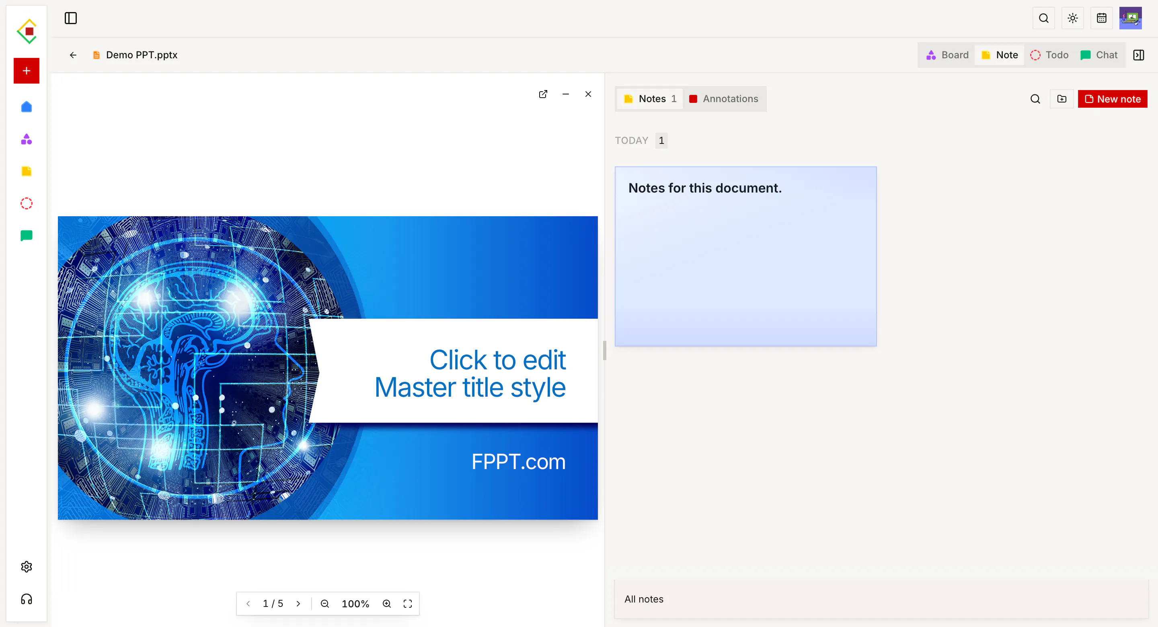
Task: Click the Demo PPT.pptx file title
Action: click(x=142, y=55)
